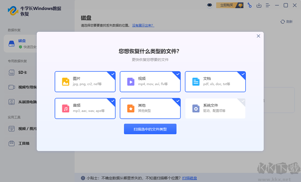Click the pink music note icon
Screen dimensions: 301x182
[x=65, y=109]
